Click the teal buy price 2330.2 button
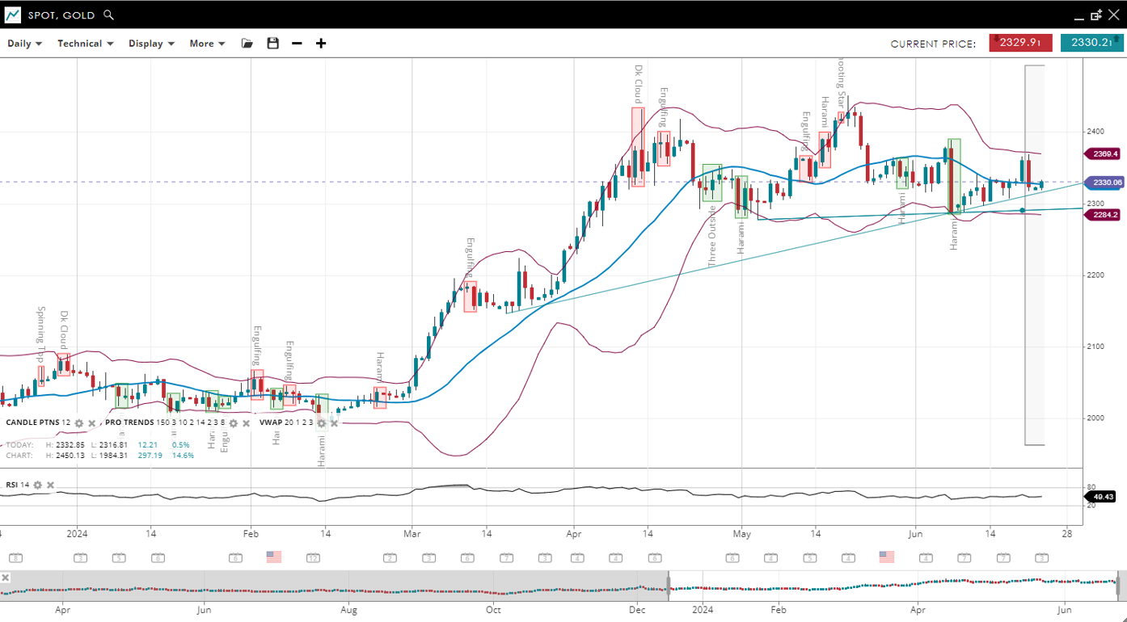 tap(1091, 43)
